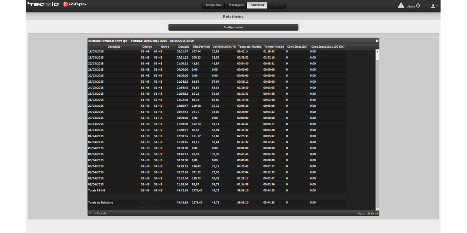Screen dimensions: 467x233
Task: Sort by Tempo Parado column header
Action: pos(274,47)
